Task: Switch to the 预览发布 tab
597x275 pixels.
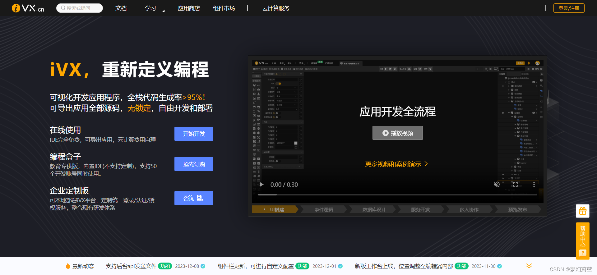Action: coord(518,209)
